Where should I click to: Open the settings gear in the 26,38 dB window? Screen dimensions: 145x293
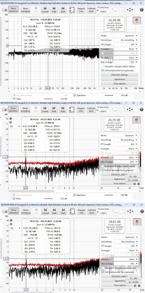(141, 10)
